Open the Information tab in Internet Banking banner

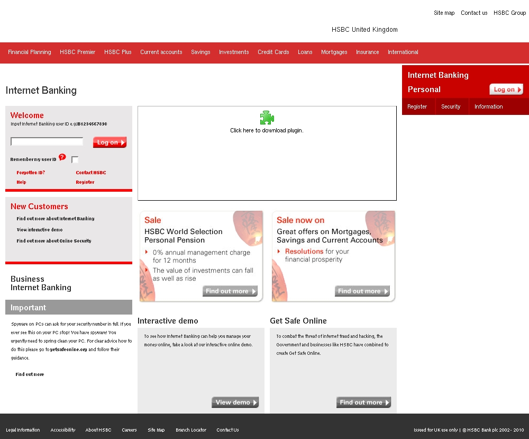[488, 107]
